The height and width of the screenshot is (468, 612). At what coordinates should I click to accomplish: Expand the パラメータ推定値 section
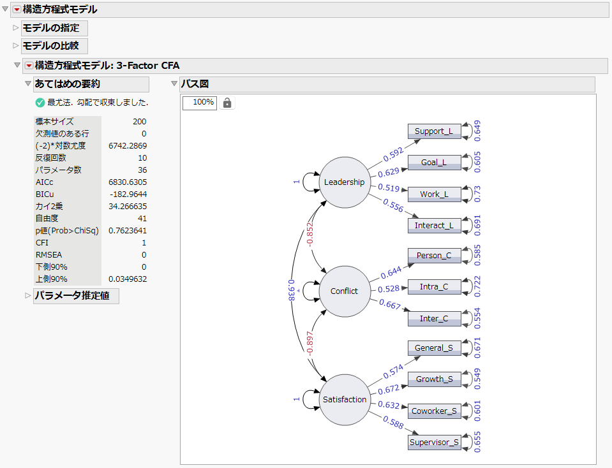click(27, 296)
